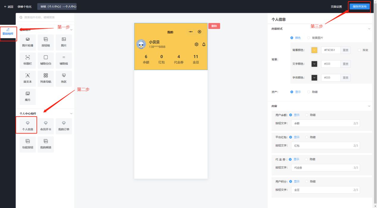
Task: Add the 会员开卡 membership component
Action: coord(46,126)
